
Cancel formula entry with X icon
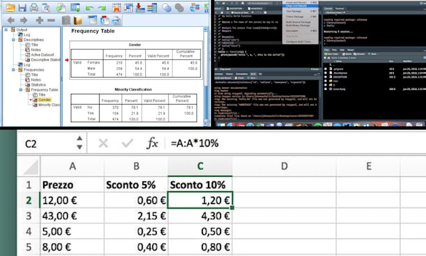[103, 143]
